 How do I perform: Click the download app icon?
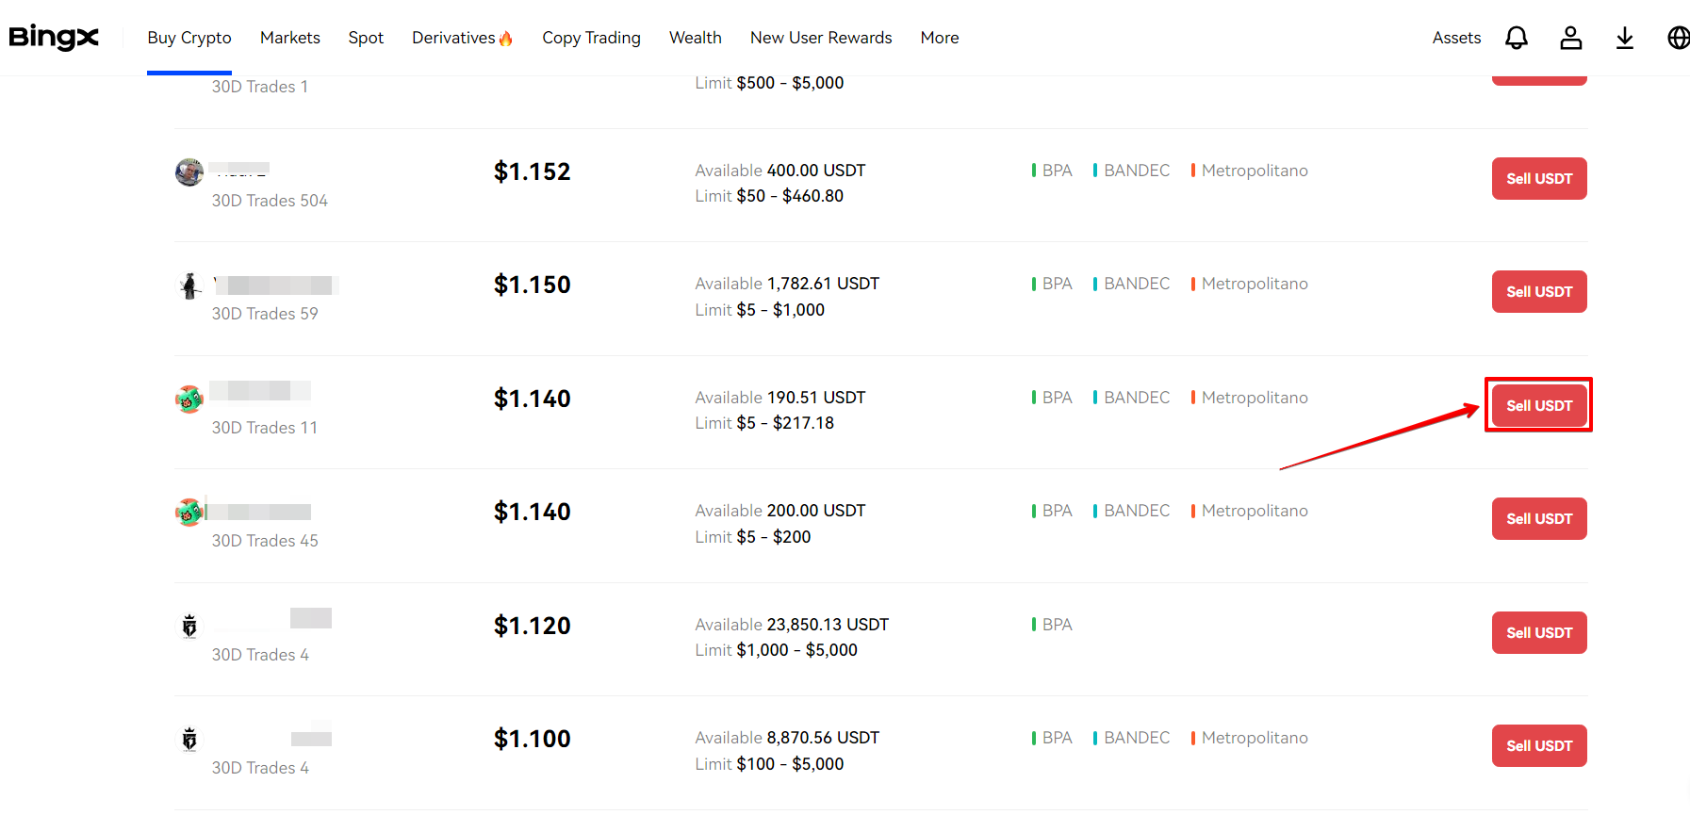point(1625,38)
